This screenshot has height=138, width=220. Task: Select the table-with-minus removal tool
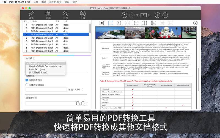point(153,23)
